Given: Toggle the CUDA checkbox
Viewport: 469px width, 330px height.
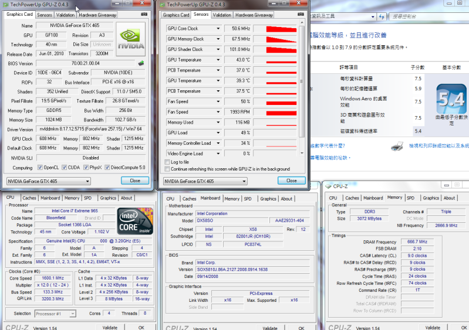Looking at the screenshot, I should click(65, 168).
